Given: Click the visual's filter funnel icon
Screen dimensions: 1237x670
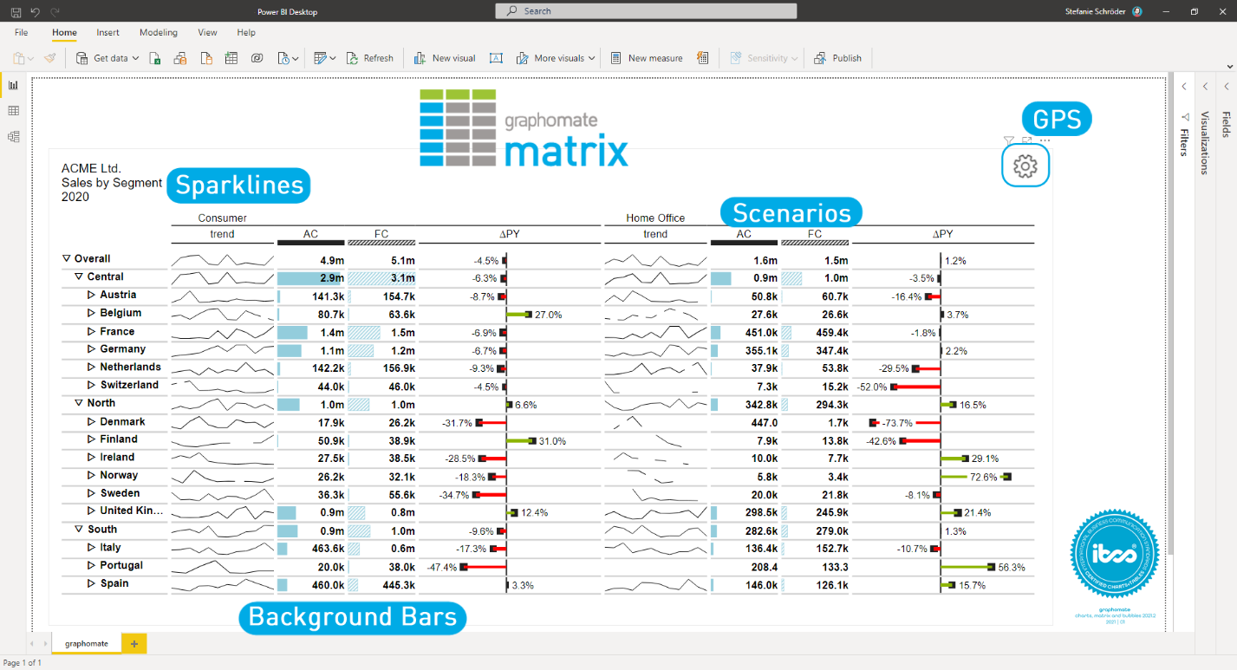Looking at the screenshot, I should click(x=1008, y=140).
